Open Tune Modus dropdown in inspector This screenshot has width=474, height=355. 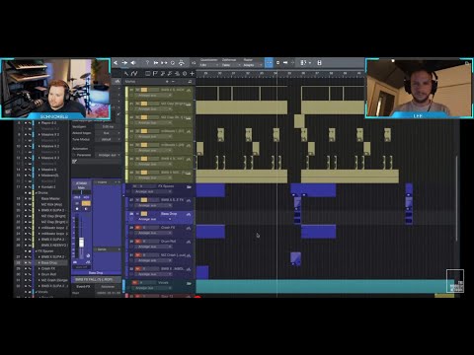(x=109, y=139)
